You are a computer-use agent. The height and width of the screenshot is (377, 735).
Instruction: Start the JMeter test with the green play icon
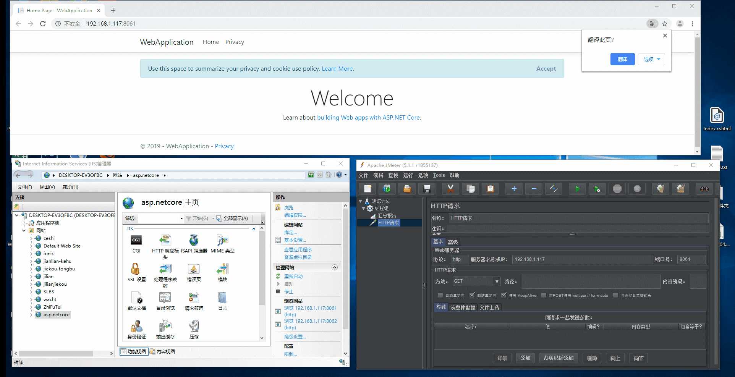point(577,189)
